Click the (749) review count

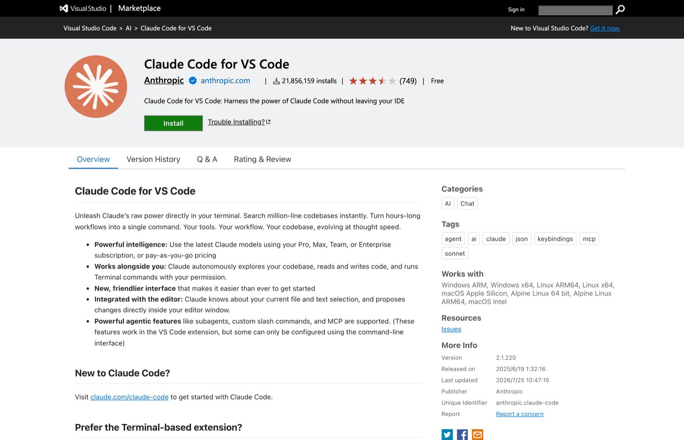pos(408,81)
